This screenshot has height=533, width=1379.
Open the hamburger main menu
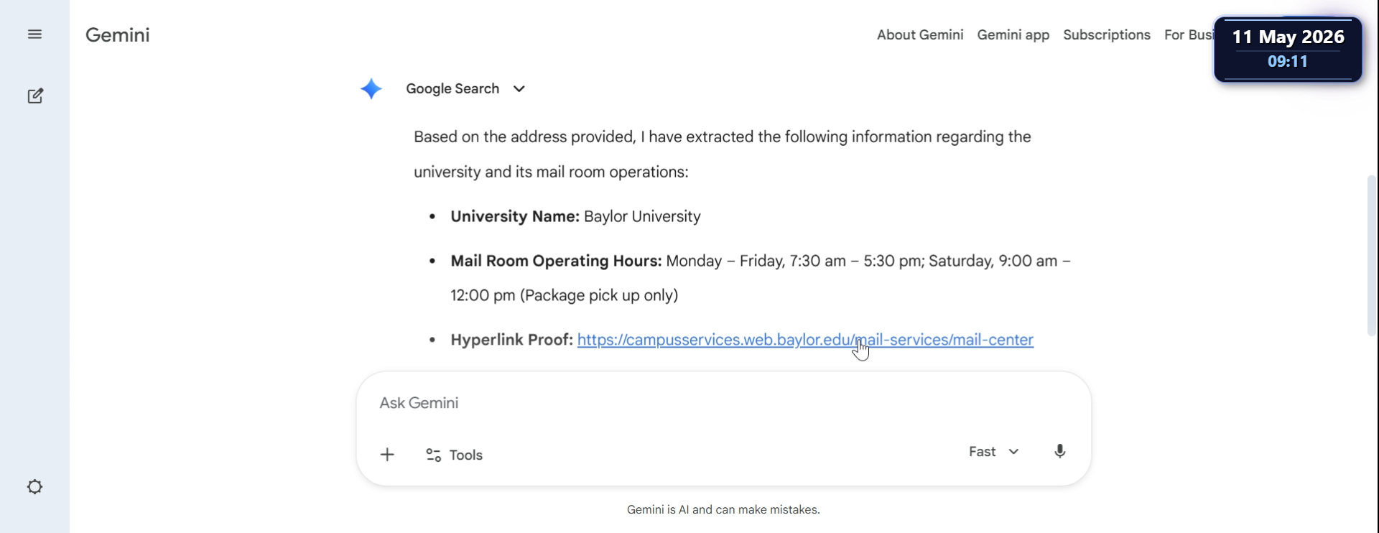coord(34,34)
